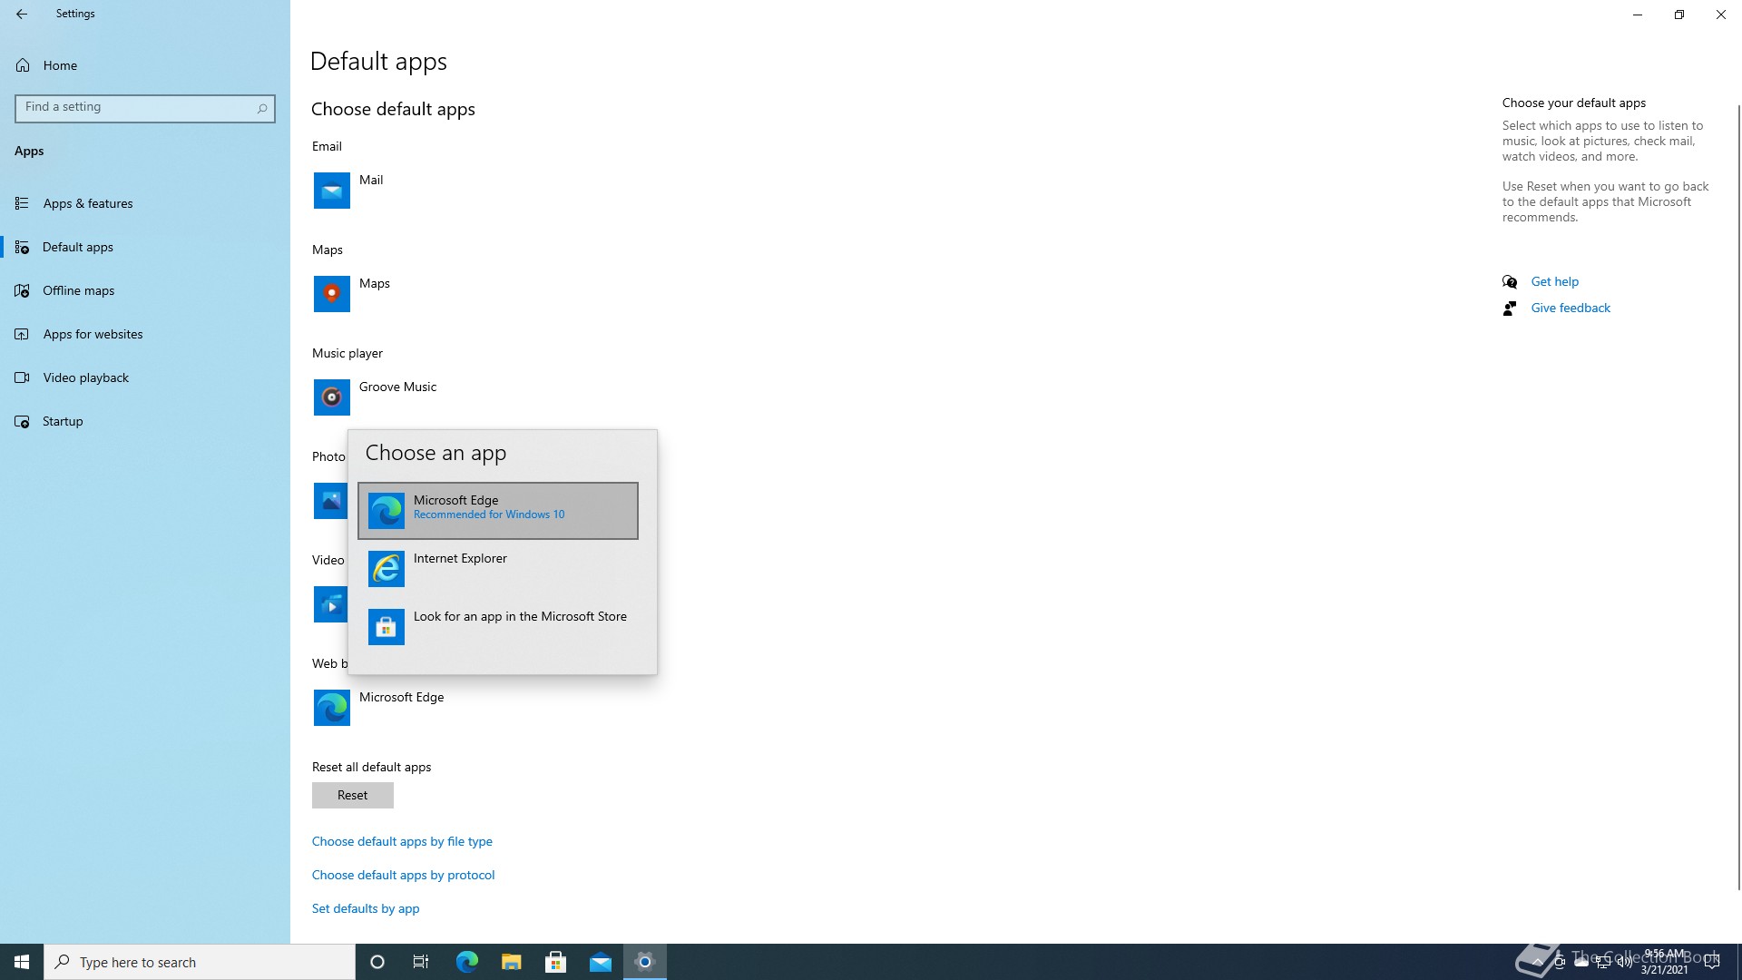Click the Mail app icon under Email

tap(331, 191)
